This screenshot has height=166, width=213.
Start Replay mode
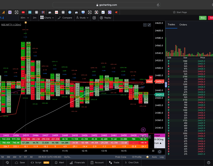[106, 18]
